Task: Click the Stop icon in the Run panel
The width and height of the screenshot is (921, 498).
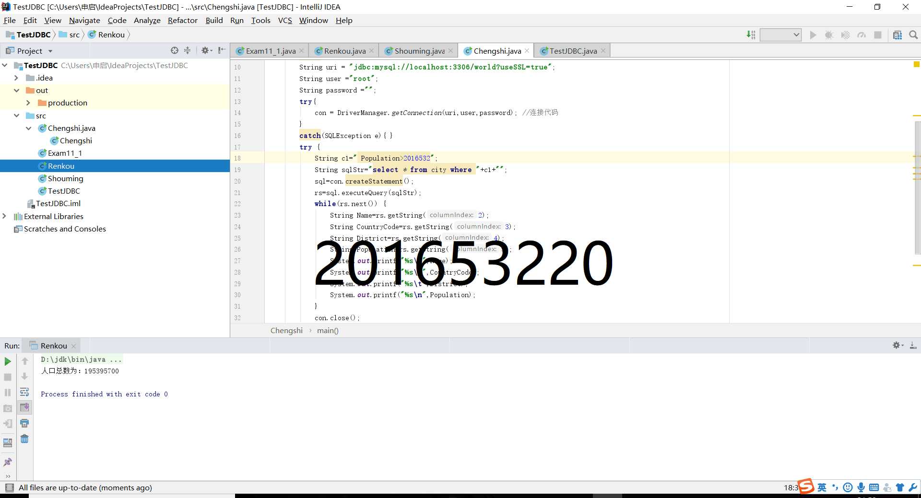Action: [x=8, y=377]
